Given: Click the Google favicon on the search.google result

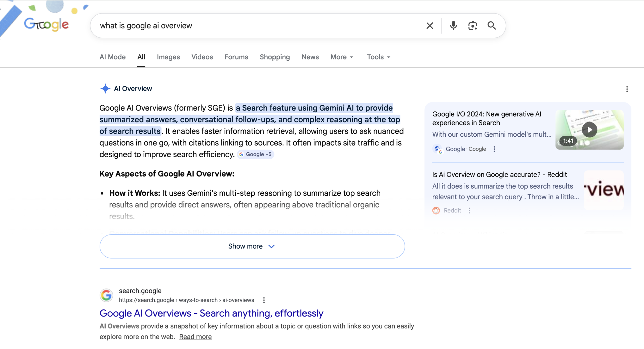Looking at the screenshot, I should (107, 295).
